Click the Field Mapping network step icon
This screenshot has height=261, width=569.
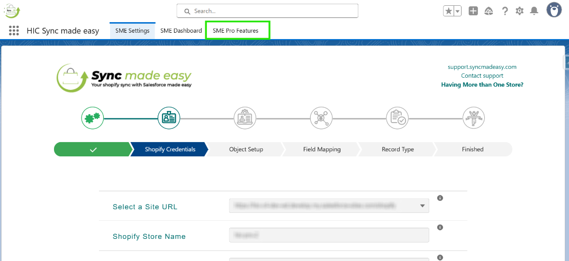pyautogui.click(x=321, y=118)
